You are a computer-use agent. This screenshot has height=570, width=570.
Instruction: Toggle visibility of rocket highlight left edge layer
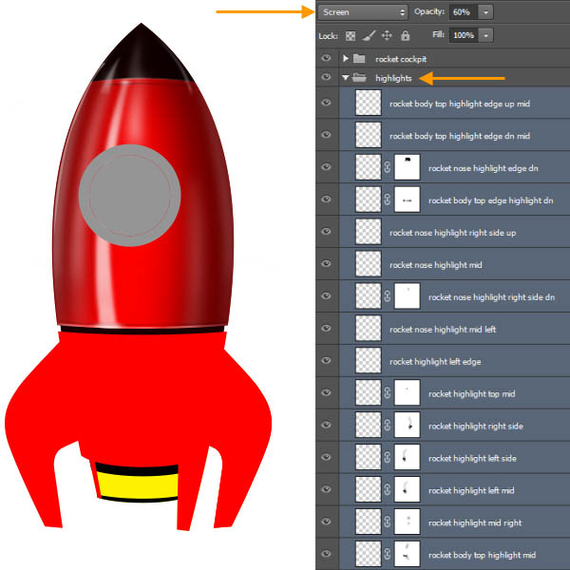(x=326, y=361)
